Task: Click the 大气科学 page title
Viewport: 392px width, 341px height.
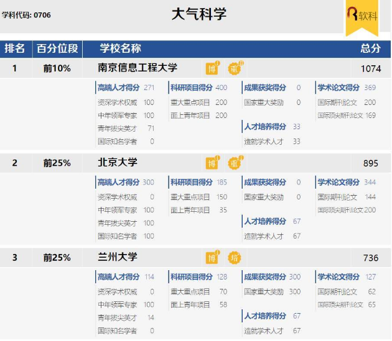Action: coord(199,14)
